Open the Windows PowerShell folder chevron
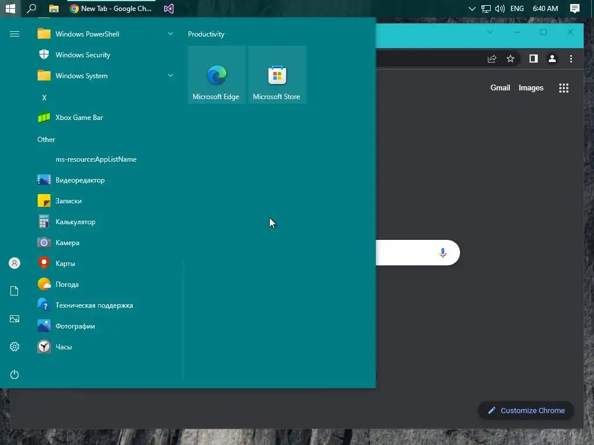Image resolution: width=594 pixels, height=445 pixels. pos(171,34)
